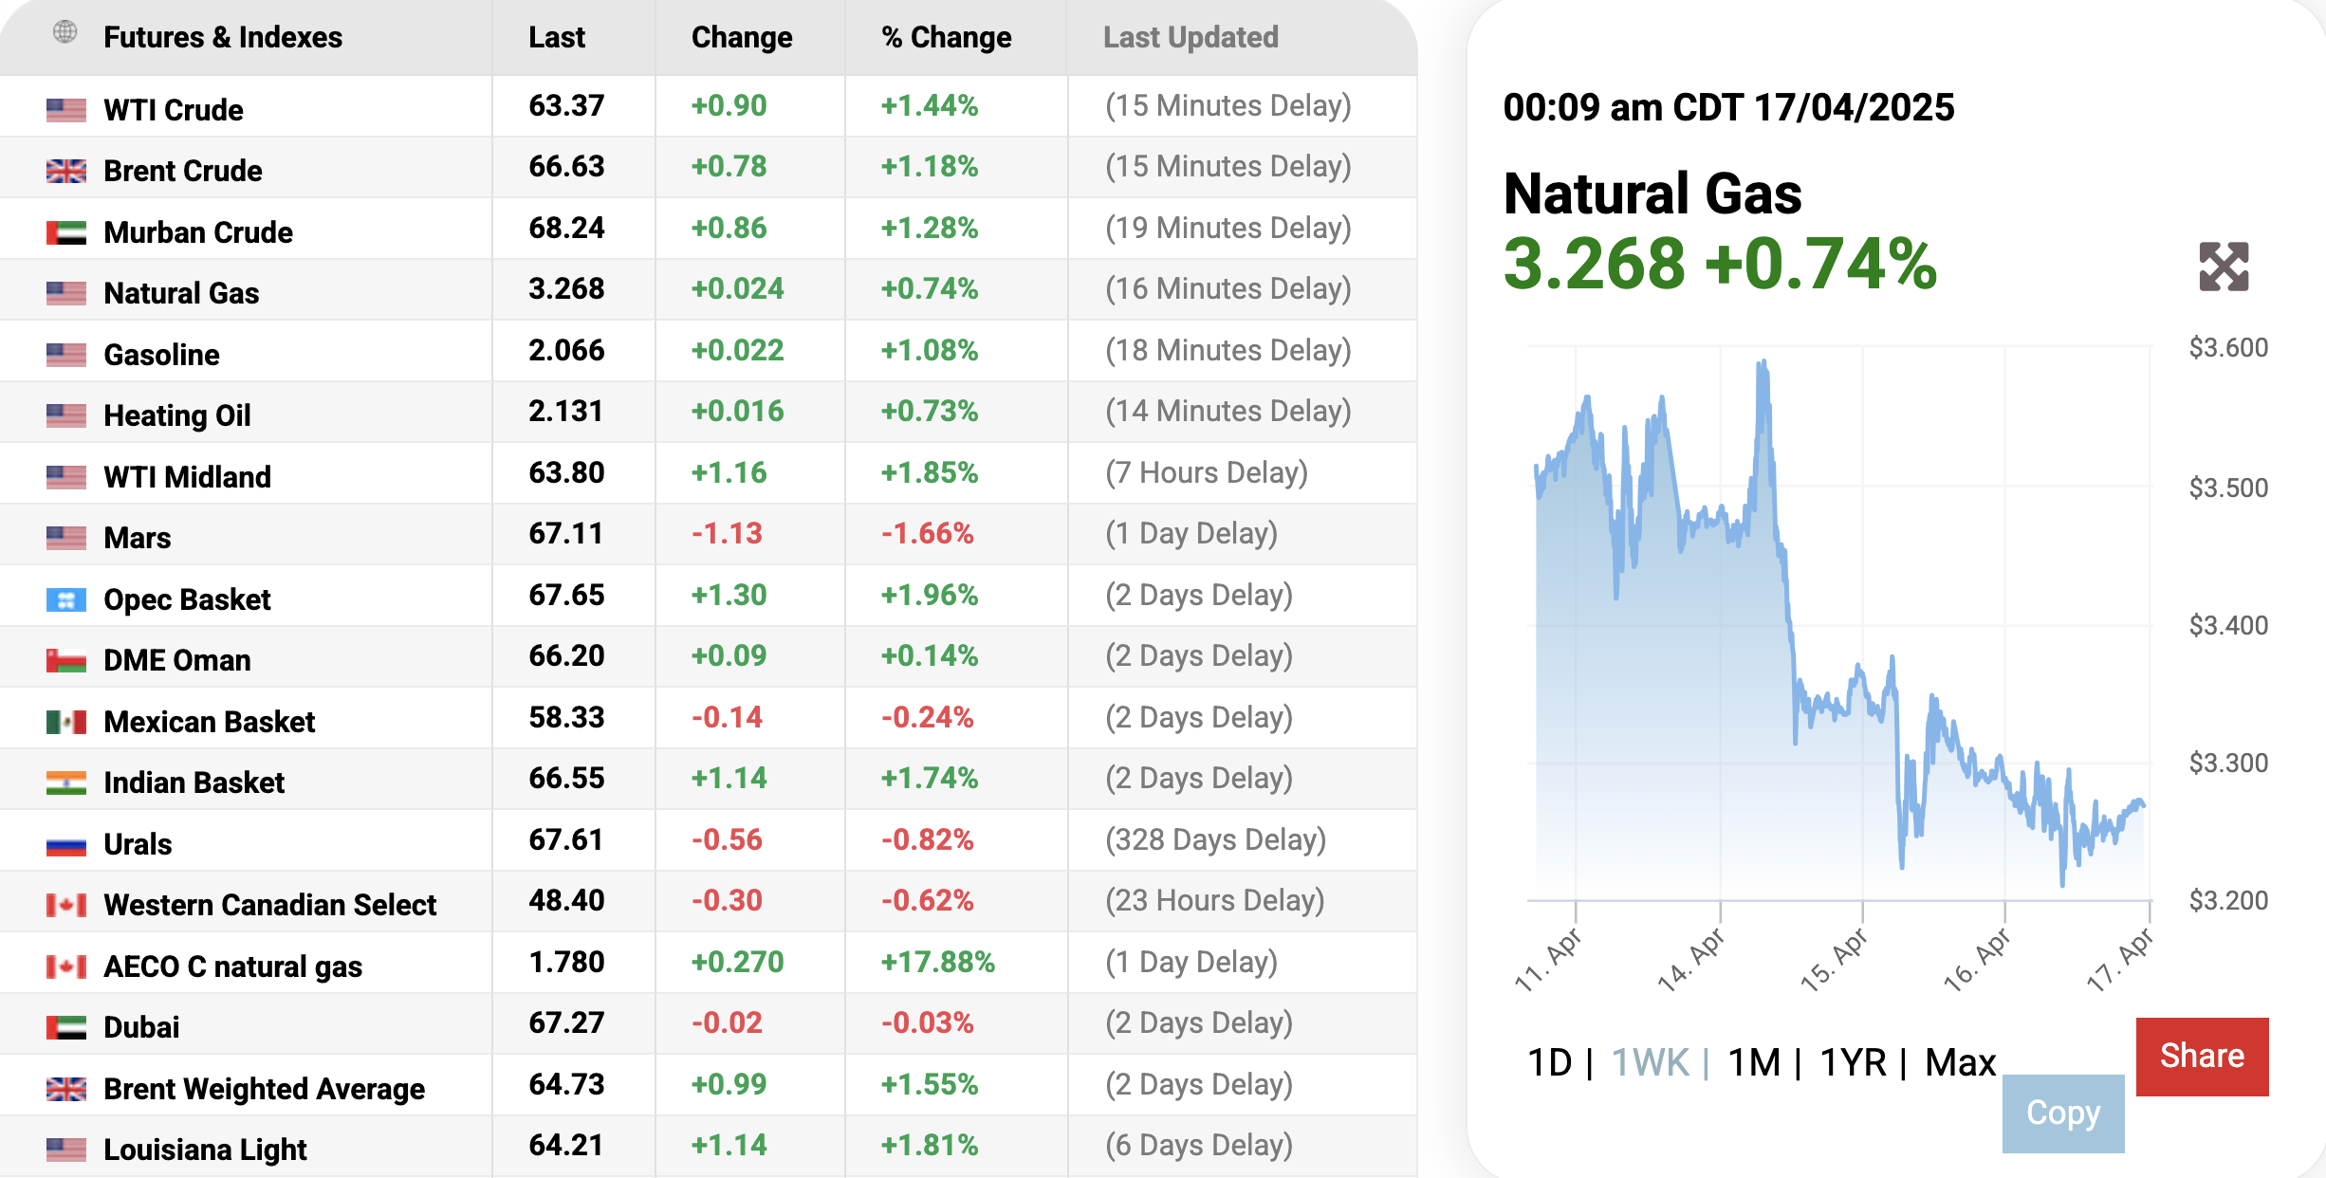The width and height of the screenshot is (2326, 1178).
Task: Click the UK flag beside Brent Crude
Action: 66,171
